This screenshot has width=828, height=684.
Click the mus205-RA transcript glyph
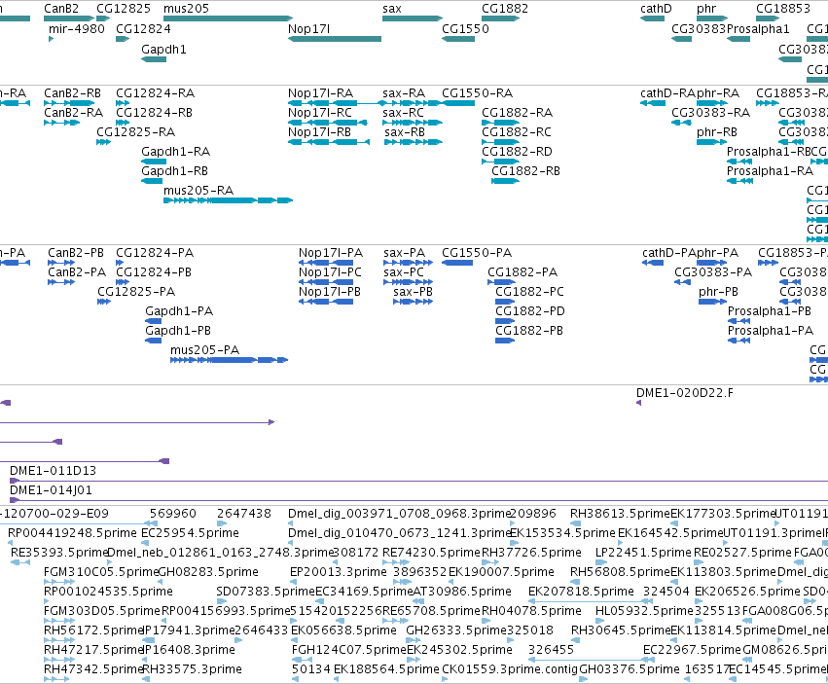click(x=228, y=200)
